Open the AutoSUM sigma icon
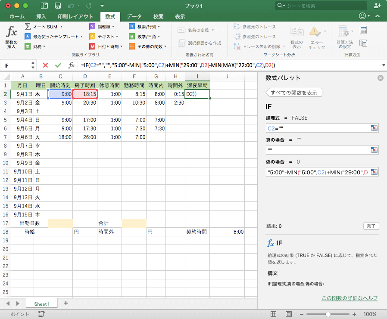Screen dimensions: 387x319 [x=28, y=27]
